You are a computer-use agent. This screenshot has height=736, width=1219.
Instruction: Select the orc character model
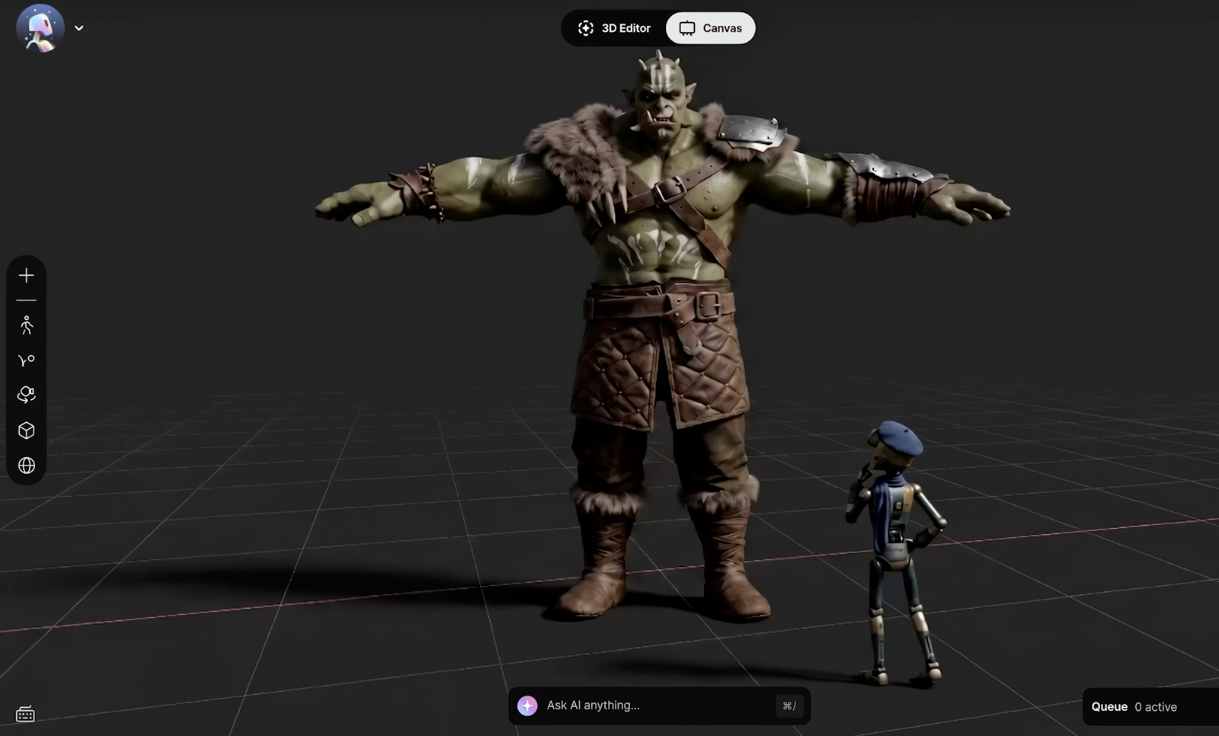pos(663,335)
